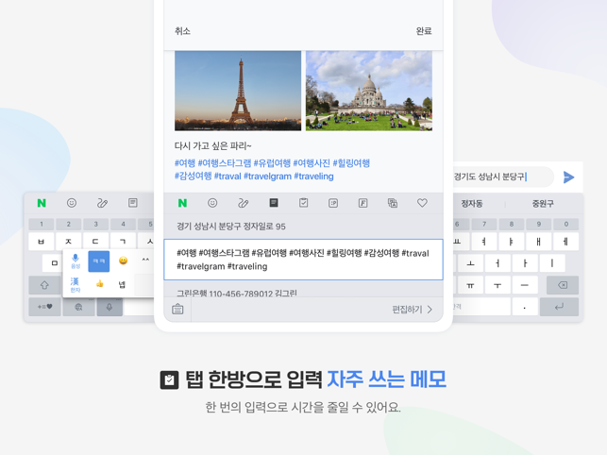The image size is (607, 455).
Task: Pick the thumbs-up emoji in popup
Action: point(99,284)
